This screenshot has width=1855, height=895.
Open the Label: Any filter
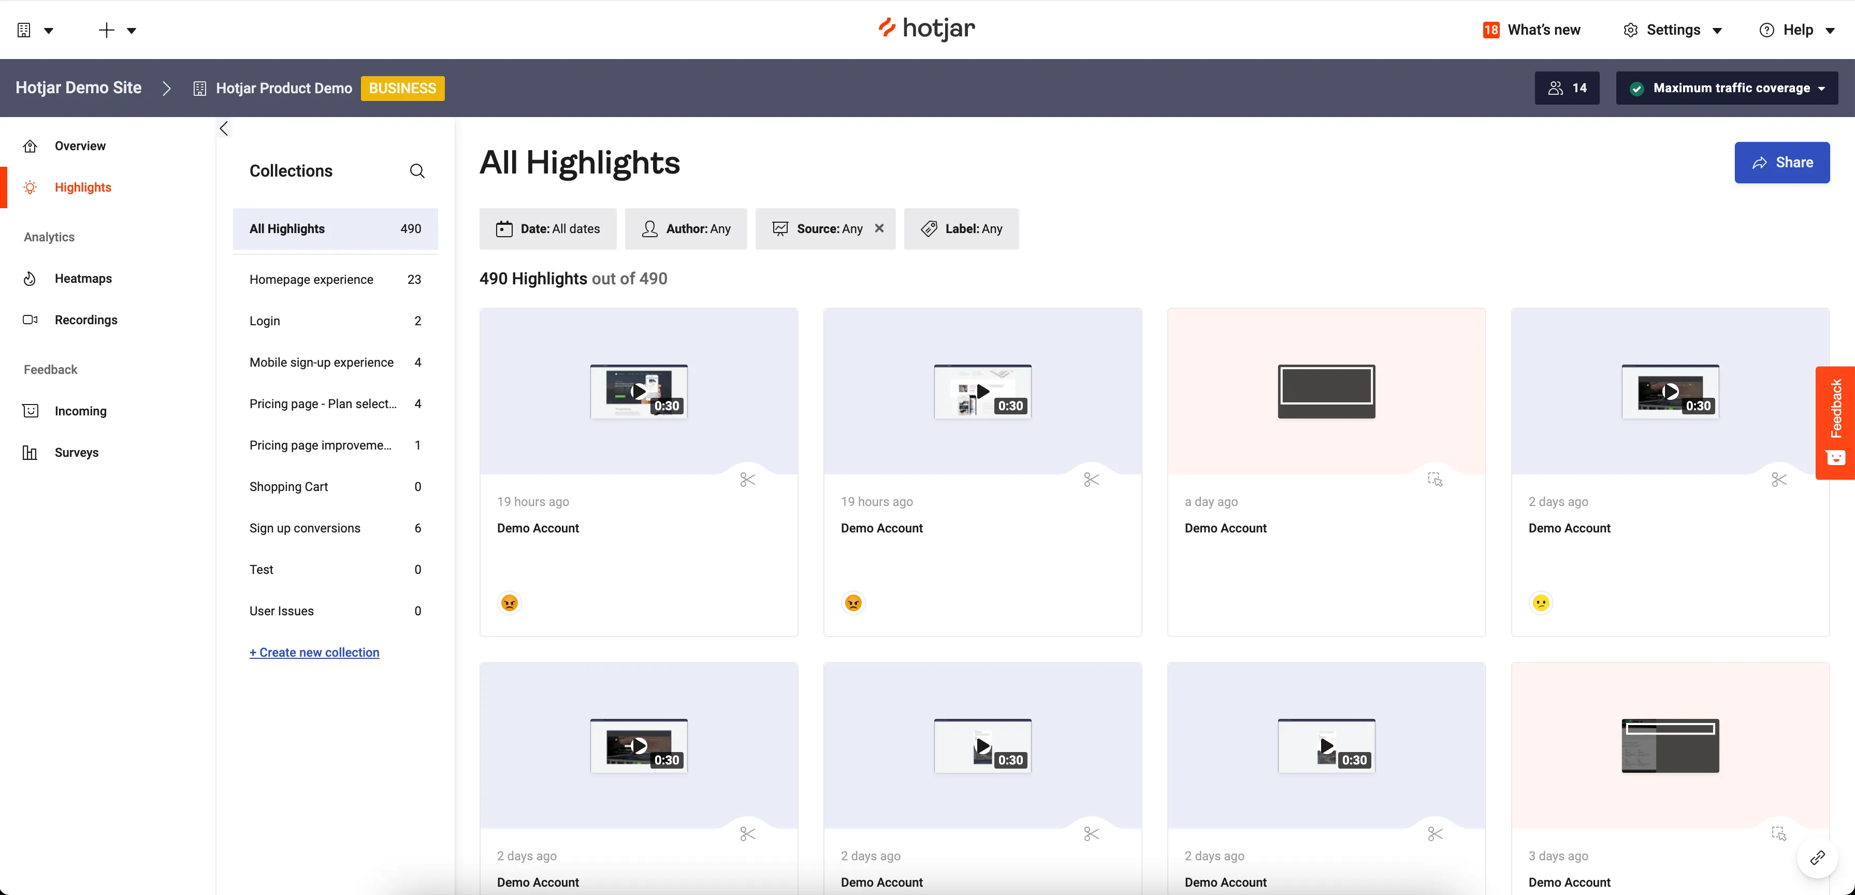click(961, 229)
